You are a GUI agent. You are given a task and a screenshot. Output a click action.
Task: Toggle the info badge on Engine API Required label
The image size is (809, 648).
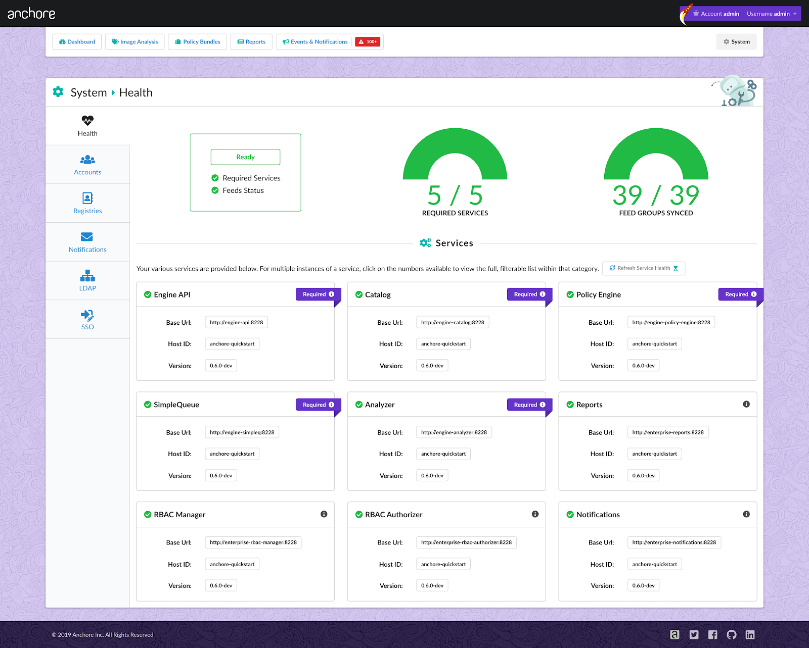point(331,294)
